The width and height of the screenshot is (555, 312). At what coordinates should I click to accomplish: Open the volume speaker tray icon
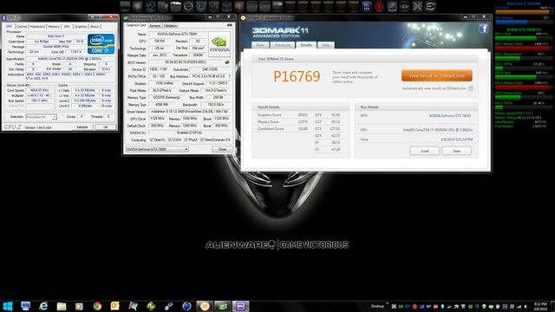pos(526,306)
